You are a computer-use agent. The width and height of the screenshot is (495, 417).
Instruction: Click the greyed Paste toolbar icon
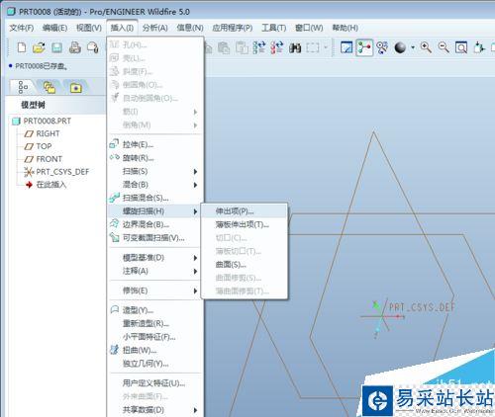[x=224, y=48]
